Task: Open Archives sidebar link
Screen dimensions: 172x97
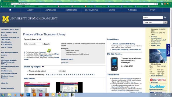Action: click(x=4, y=55)
